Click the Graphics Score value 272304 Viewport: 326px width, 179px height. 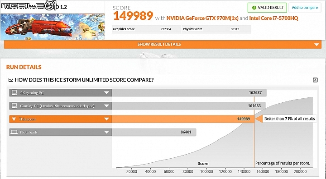pyautogui.click(x=166, y=29)
